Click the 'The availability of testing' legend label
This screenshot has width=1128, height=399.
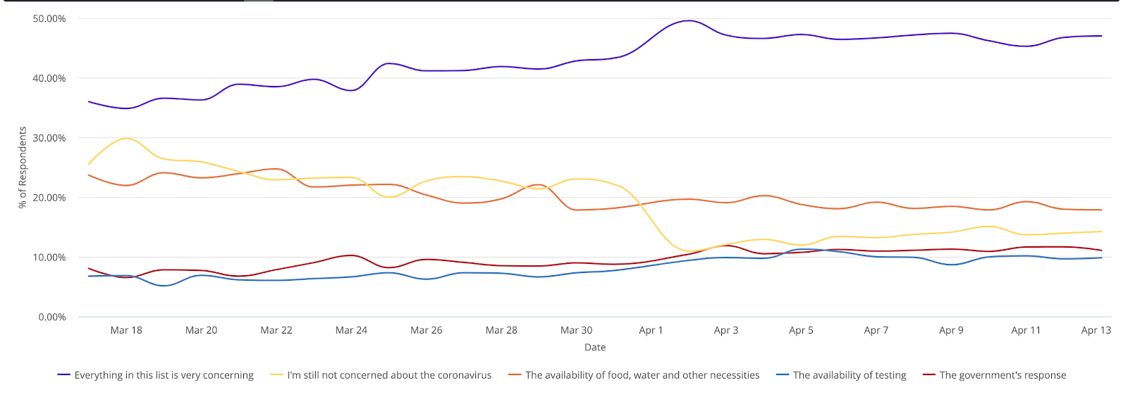point(850,375)
